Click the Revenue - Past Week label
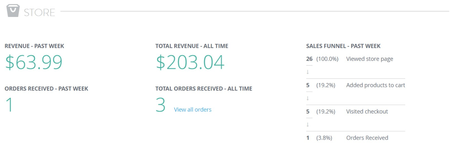This screenshot has width=453, height=150. 34,46
